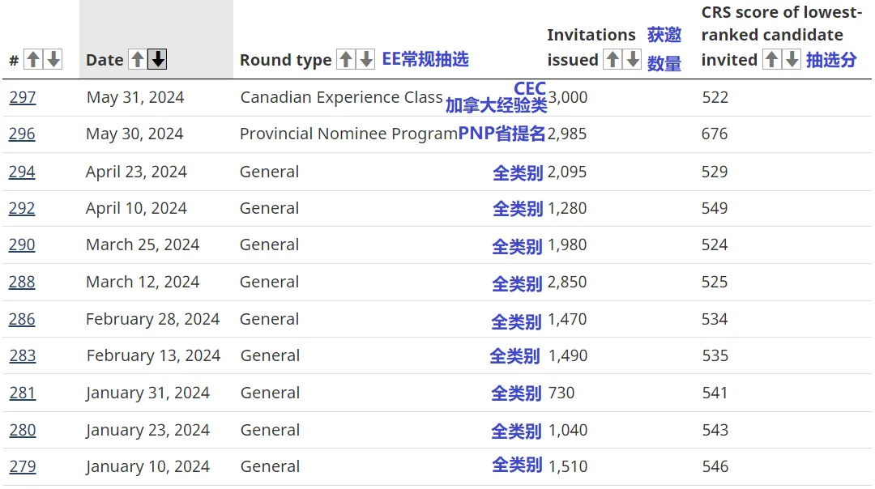Image resolution: width=875 pixels, height=489 pixels.
Task: Sort Round type descending
Action: pos(366,59)
